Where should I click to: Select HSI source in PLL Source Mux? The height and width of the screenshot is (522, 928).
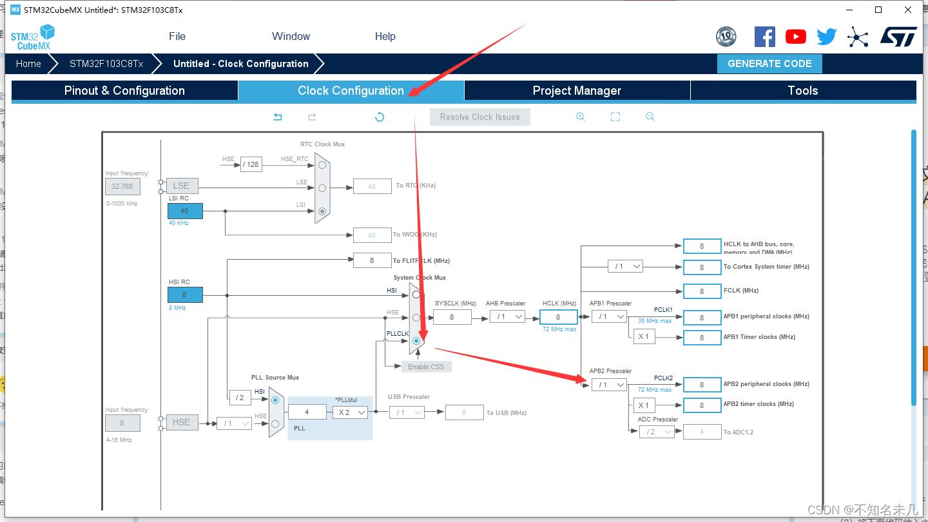point(275,400)
